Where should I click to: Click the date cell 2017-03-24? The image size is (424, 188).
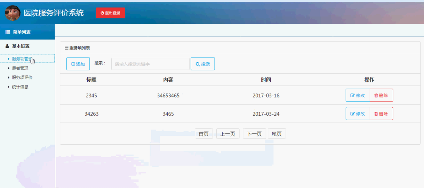tap(266, 114)
